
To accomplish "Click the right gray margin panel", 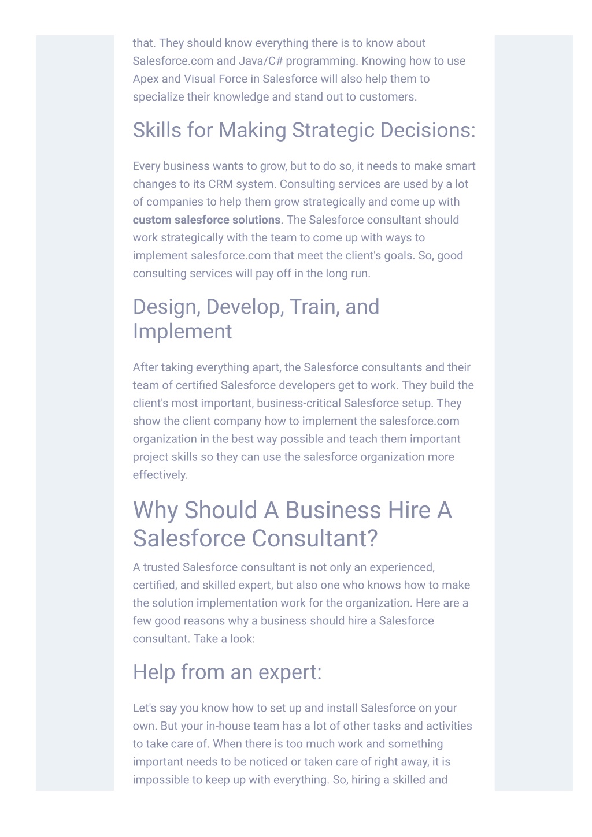I will [x=534, y=412].
